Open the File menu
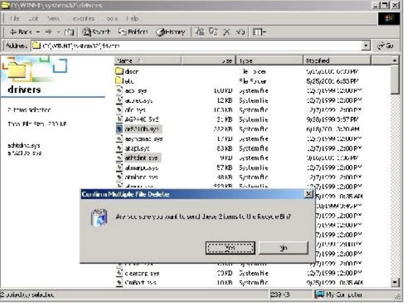Screen dimensions: 404x303 (14, 18)
